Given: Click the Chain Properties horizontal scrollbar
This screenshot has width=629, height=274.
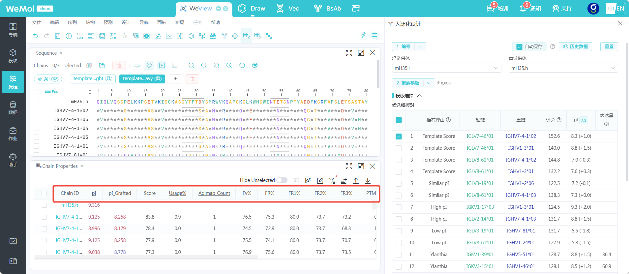Looking at the screenshot, I should pos(146,257).
